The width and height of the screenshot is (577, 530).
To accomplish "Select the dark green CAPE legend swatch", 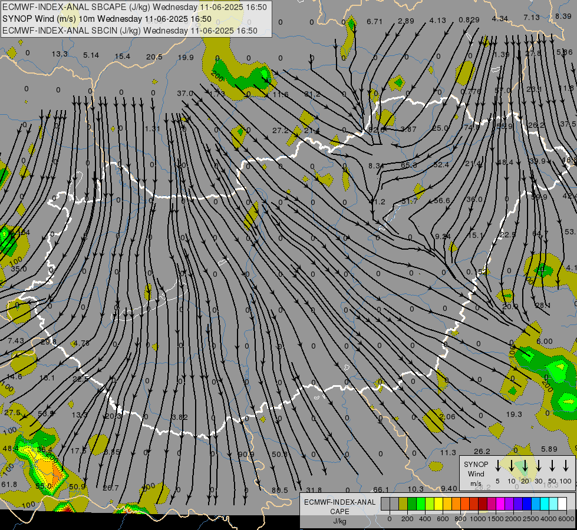I will click(x=412, y=503).
